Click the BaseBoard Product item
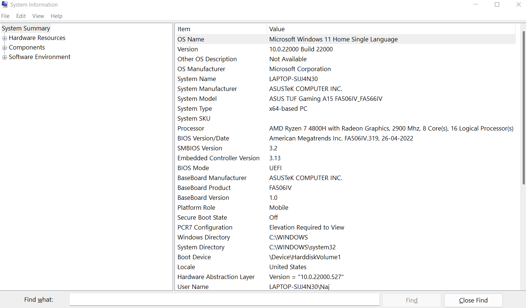The image size is (526, 308). click(204, 188)
